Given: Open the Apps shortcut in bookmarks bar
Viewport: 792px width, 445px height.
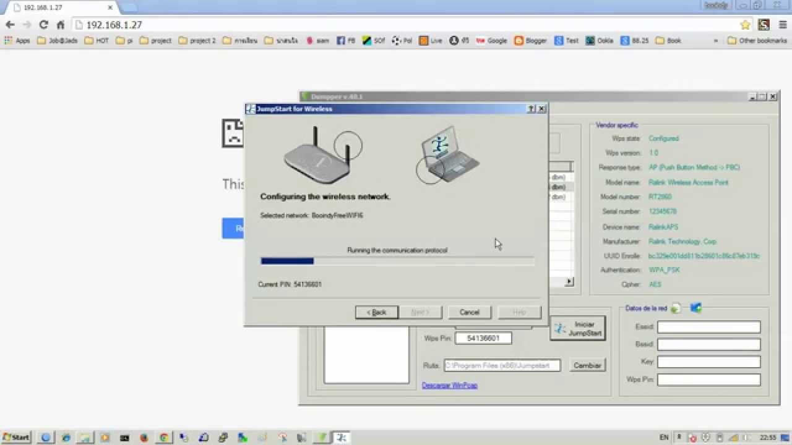Looking at the screenshot, I should point(17,41).
